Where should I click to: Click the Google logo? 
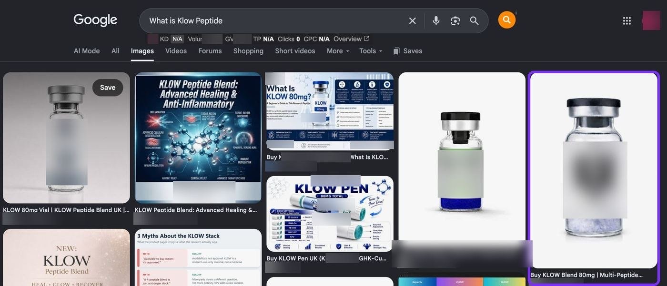(95, 20)
